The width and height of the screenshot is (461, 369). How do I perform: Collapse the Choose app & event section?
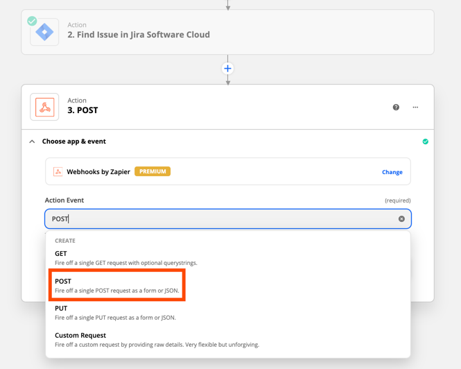tap(32, 141)
